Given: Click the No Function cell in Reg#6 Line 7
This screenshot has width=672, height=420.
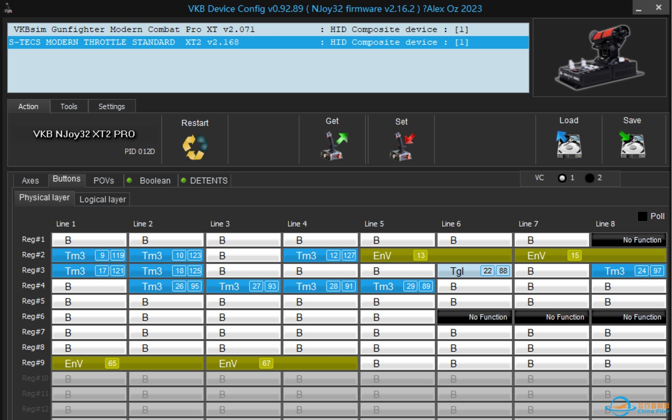Looking at the screenshot, I should pyautogui.click(x=552, y=317).
